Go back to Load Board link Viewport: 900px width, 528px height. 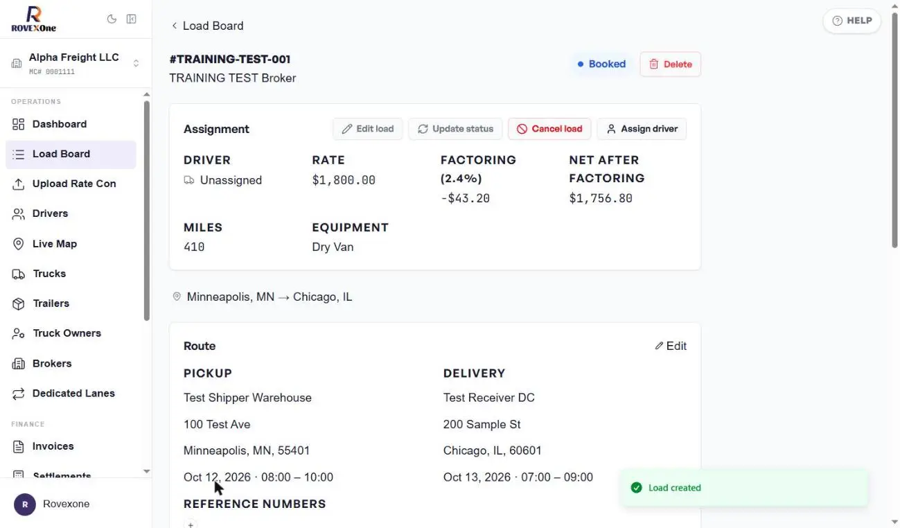point(207,26)
